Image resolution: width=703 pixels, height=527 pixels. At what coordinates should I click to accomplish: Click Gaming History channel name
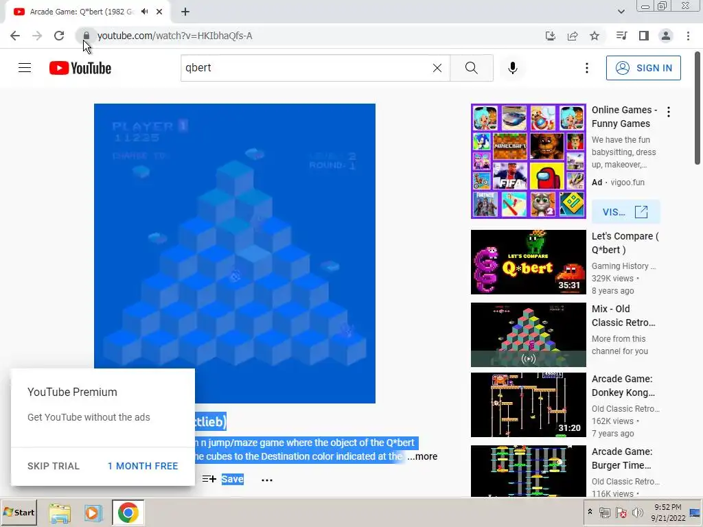coord(623,266)
